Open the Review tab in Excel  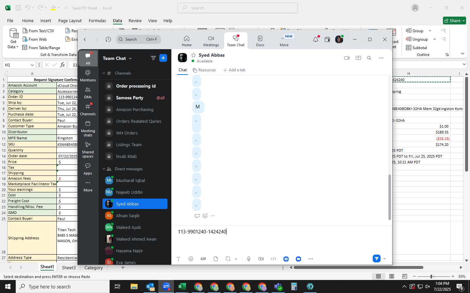(135, 21)
